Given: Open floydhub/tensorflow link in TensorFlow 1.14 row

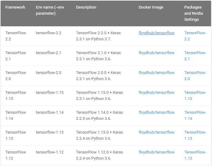Looking at the screenshot, I should pos(156,113).
